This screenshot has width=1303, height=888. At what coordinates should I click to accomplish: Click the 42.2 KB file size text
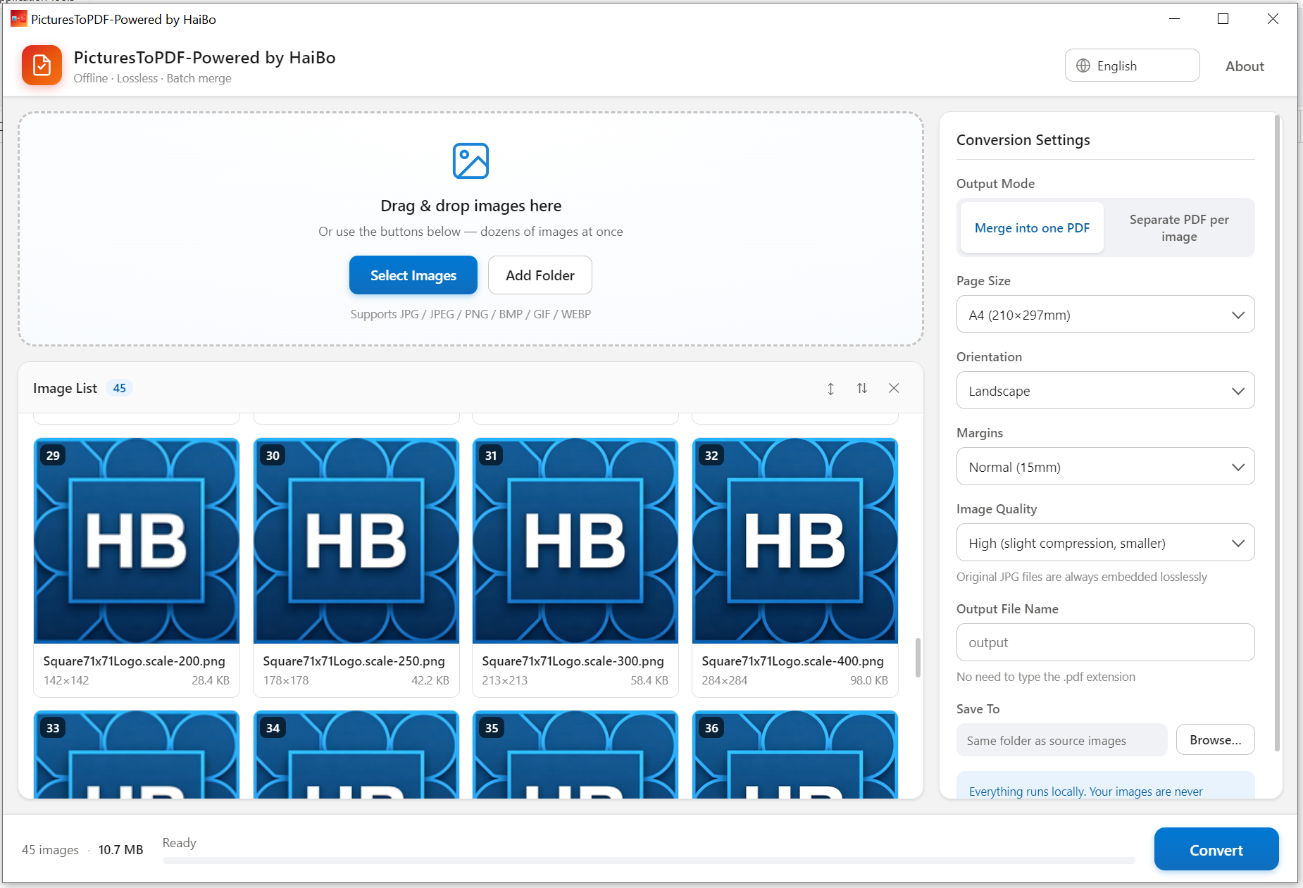point(430,680)
